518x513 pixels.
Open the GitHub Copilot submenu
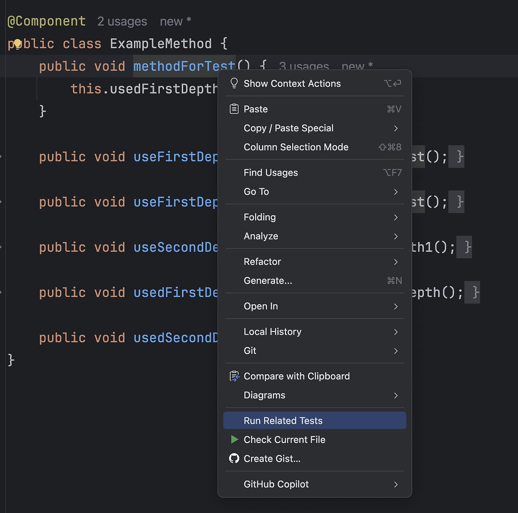[x=314, y=484]
